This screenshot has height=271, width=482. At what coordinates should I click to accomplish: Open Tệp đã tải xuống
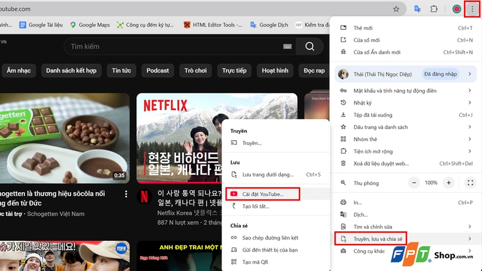pyautogui.click(x=405, y=115)
